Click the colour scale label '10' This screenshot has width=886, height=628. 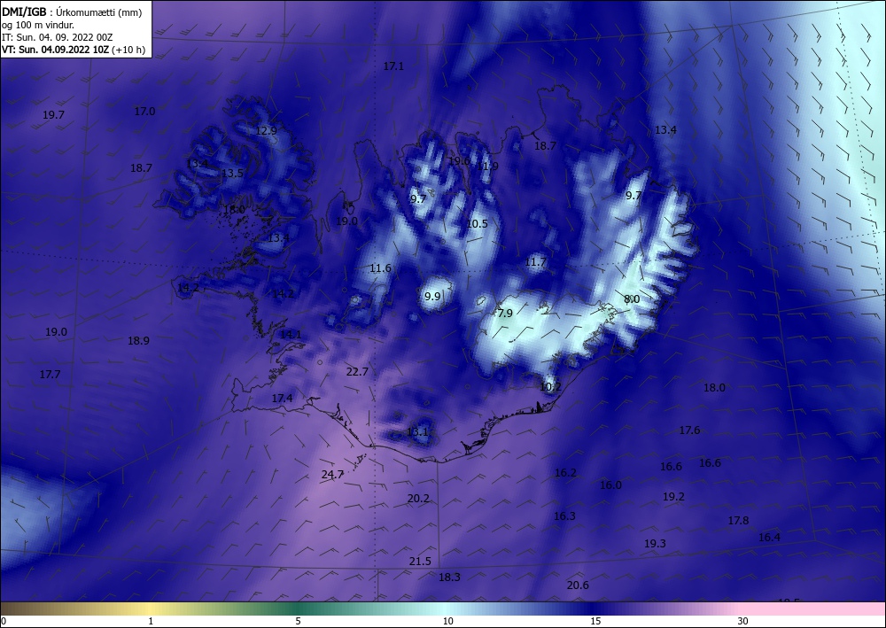448,621
